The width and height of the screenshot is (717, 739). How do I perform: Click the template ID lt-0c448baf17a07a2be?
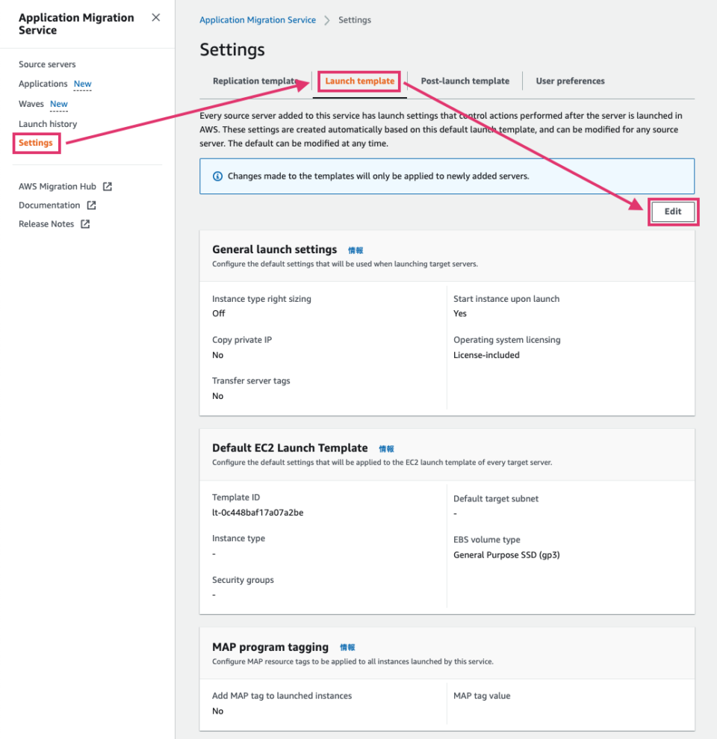pos(258,513)
